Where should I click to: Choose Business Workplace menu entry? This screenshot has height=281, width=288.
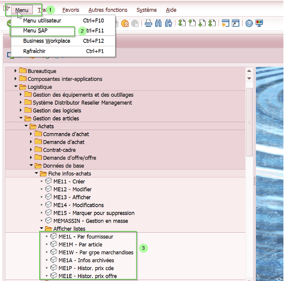47,41
